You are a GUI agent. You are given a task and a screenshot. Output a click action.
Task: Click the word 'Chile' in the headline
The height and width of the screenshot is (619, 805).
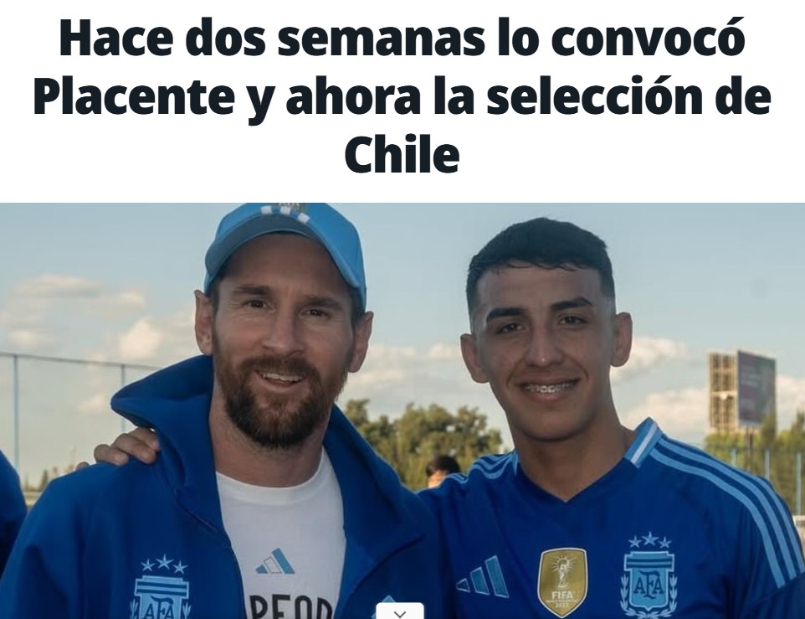(x=402, y=154)
